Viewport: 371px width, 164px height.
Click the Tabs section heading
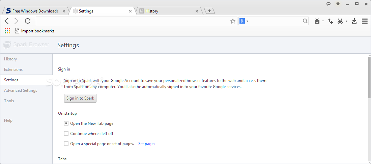click(x=62, y=159)
